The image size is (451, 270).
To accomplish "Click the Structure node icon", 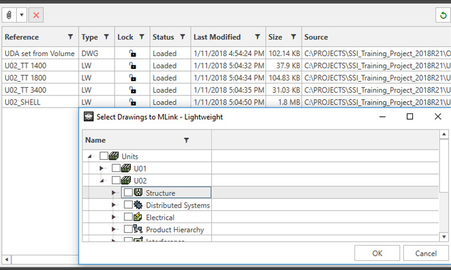I will pyautogui.click(x=138, y=193).
